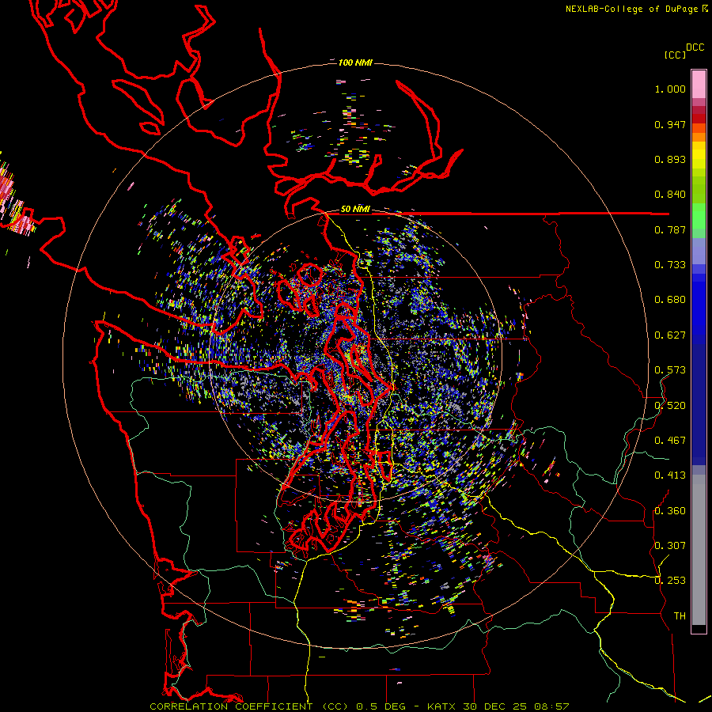
Task: Select the red colorbar segment above 0.947
Action: point(699,119)
